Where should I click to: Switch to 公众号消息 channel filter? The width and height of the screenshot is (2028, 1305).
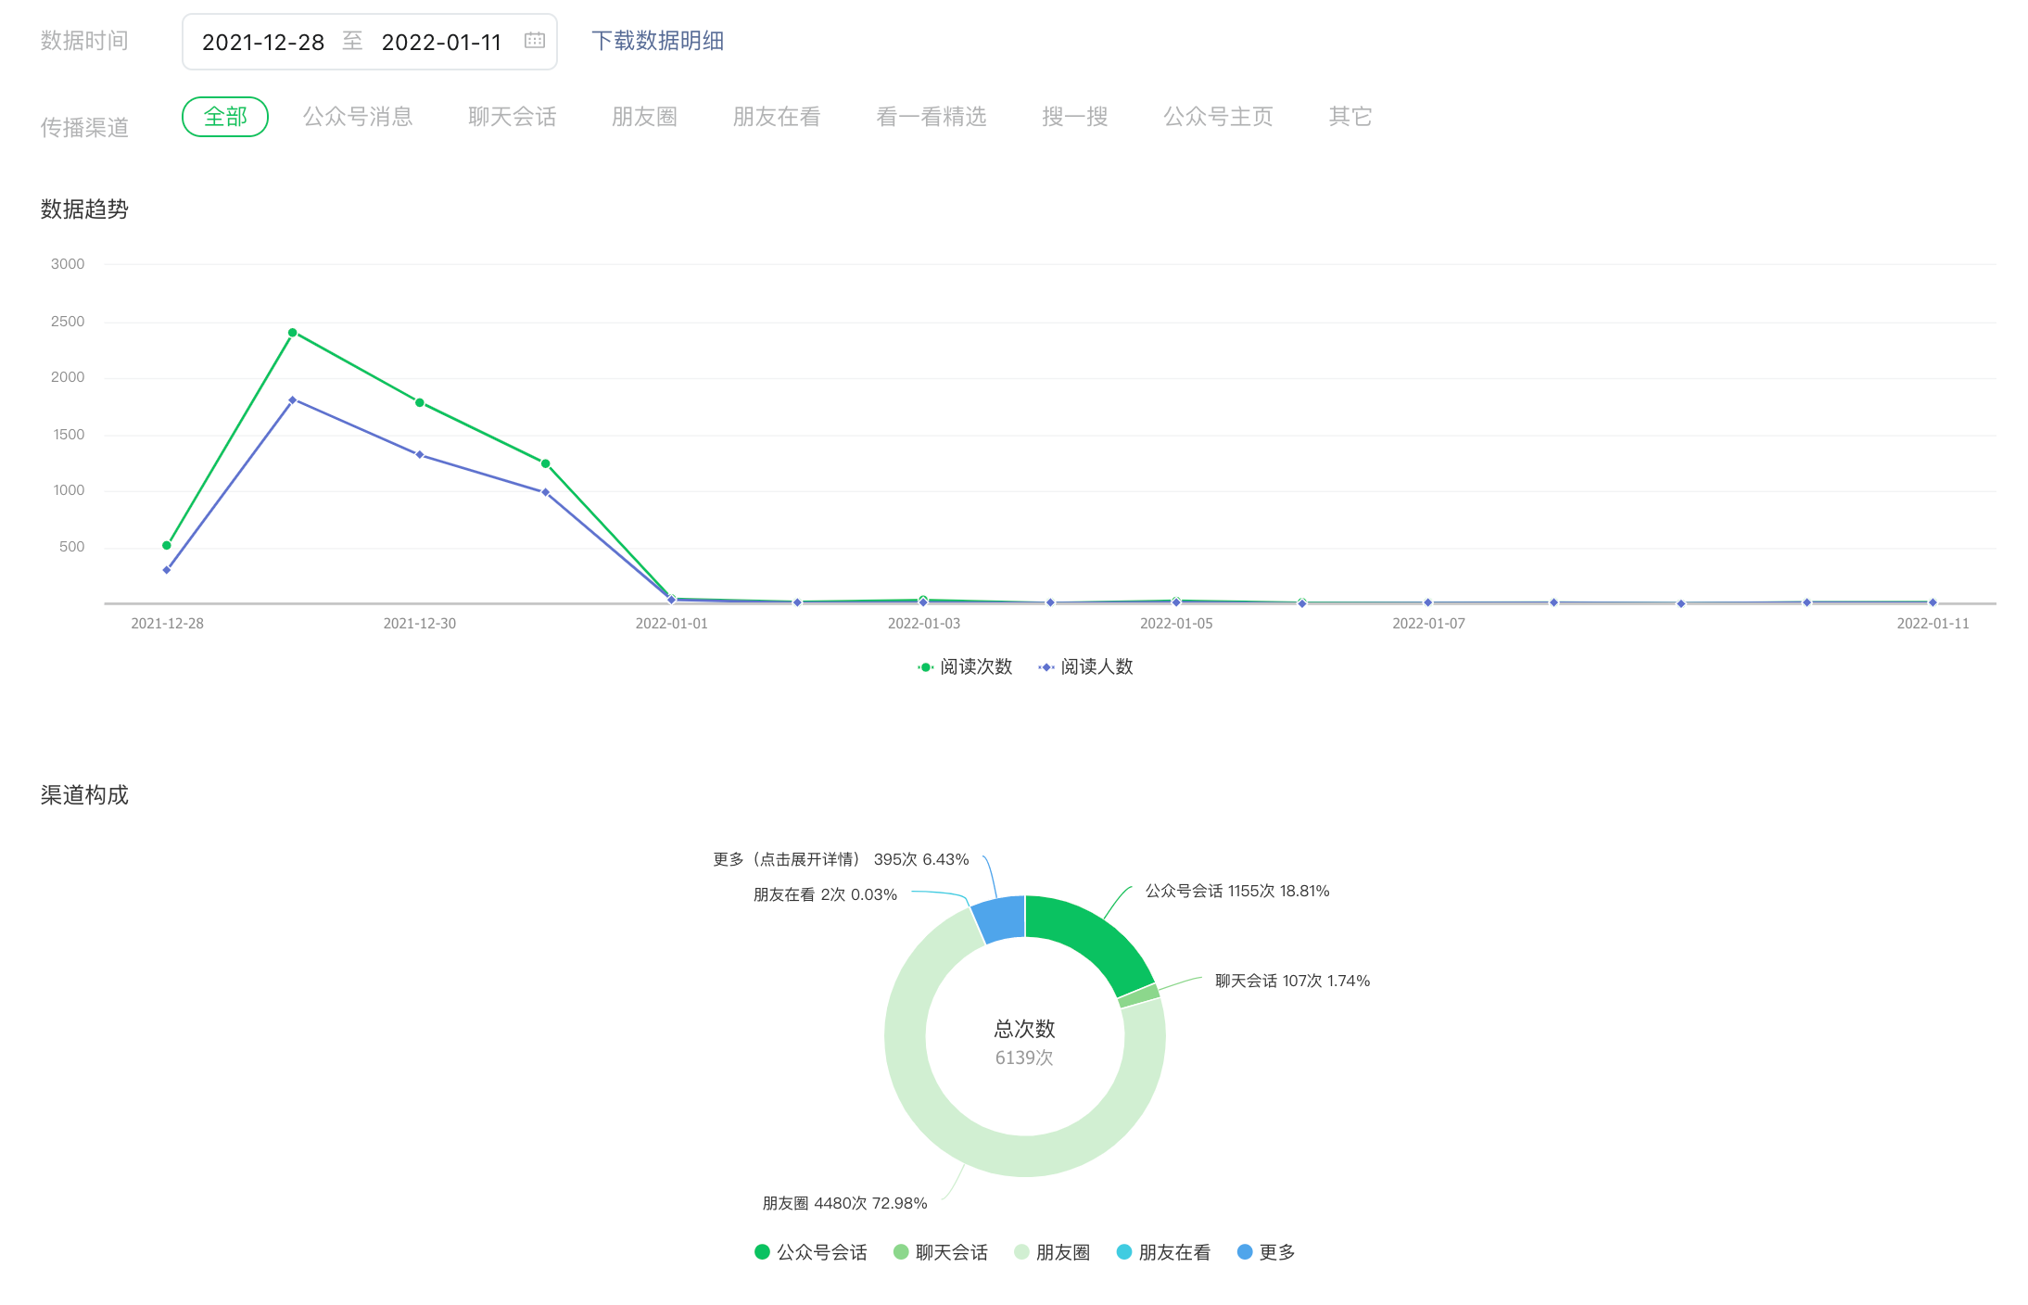click(358, 117)
